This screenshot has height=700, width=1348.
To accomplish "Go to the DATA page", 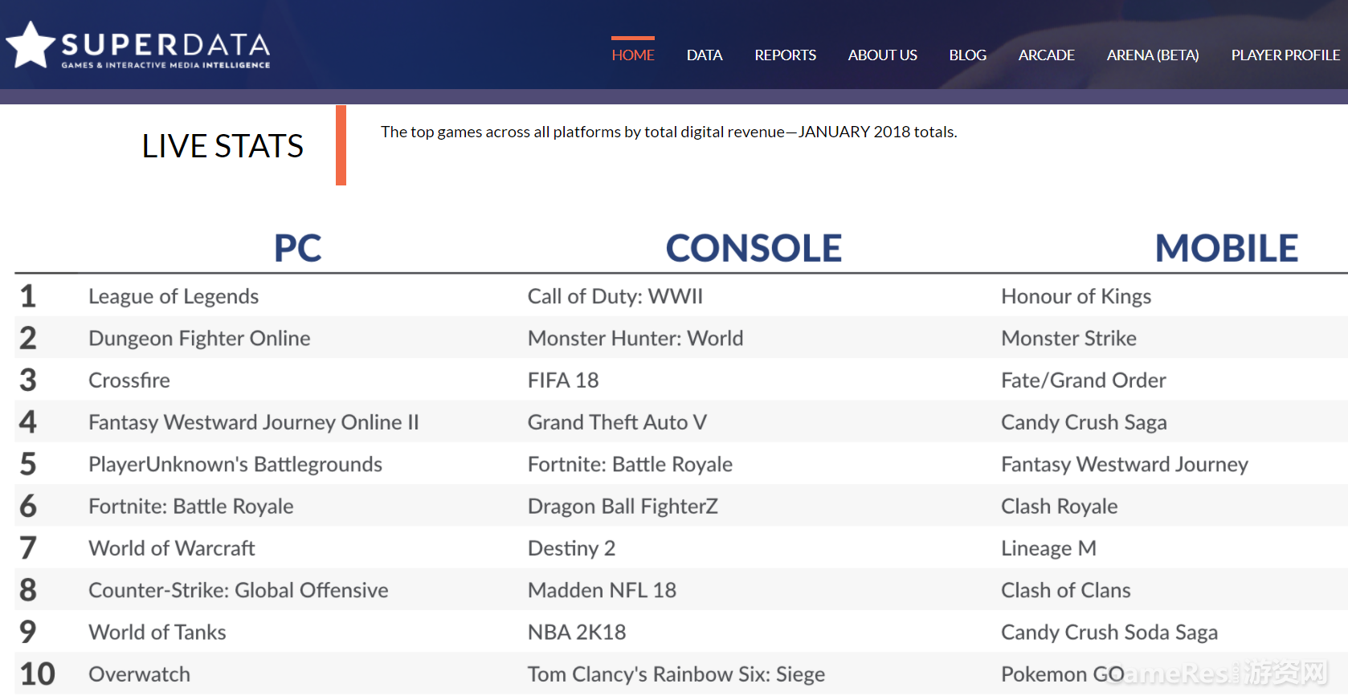I will click(705, 55).
